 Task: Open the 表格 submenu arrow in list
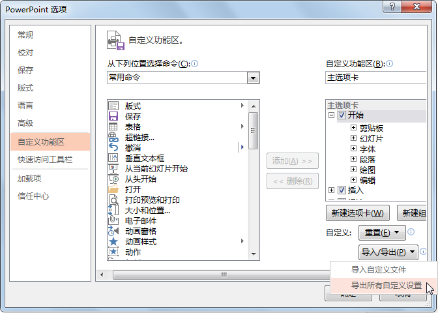pyautogui.click(x=242, y=127)
